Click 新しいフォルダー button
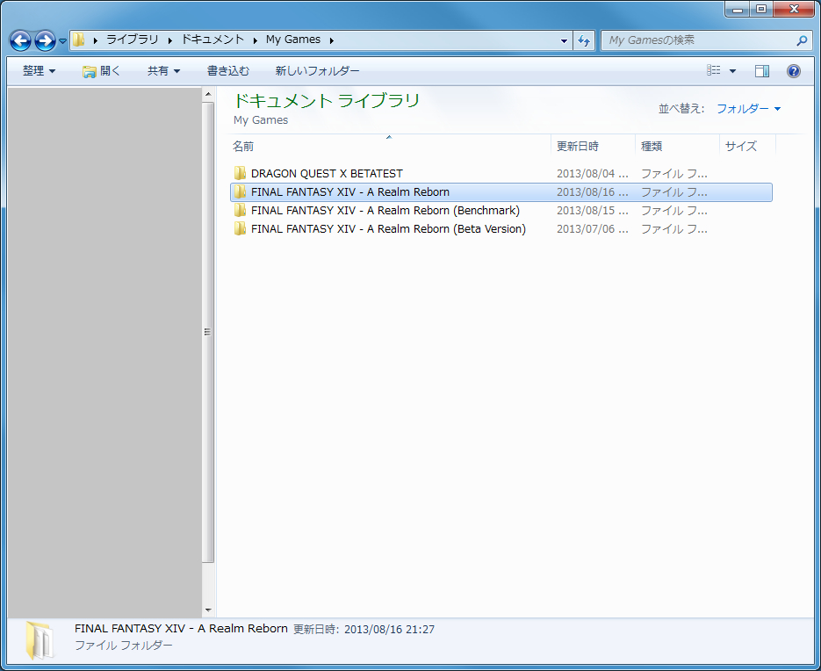 (317, 71)
